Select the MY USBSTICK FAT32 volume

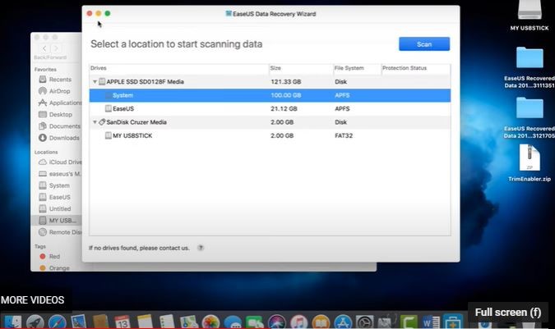[270, 135]
